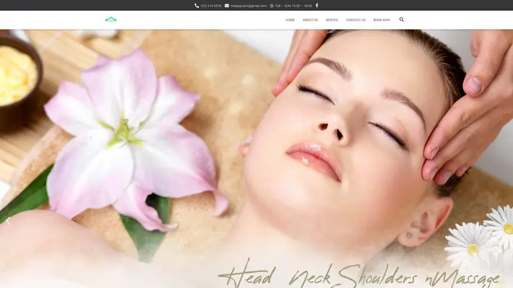Open the About Us menu item
Viewport: 513px width, 288px height.
pos(310,20)
